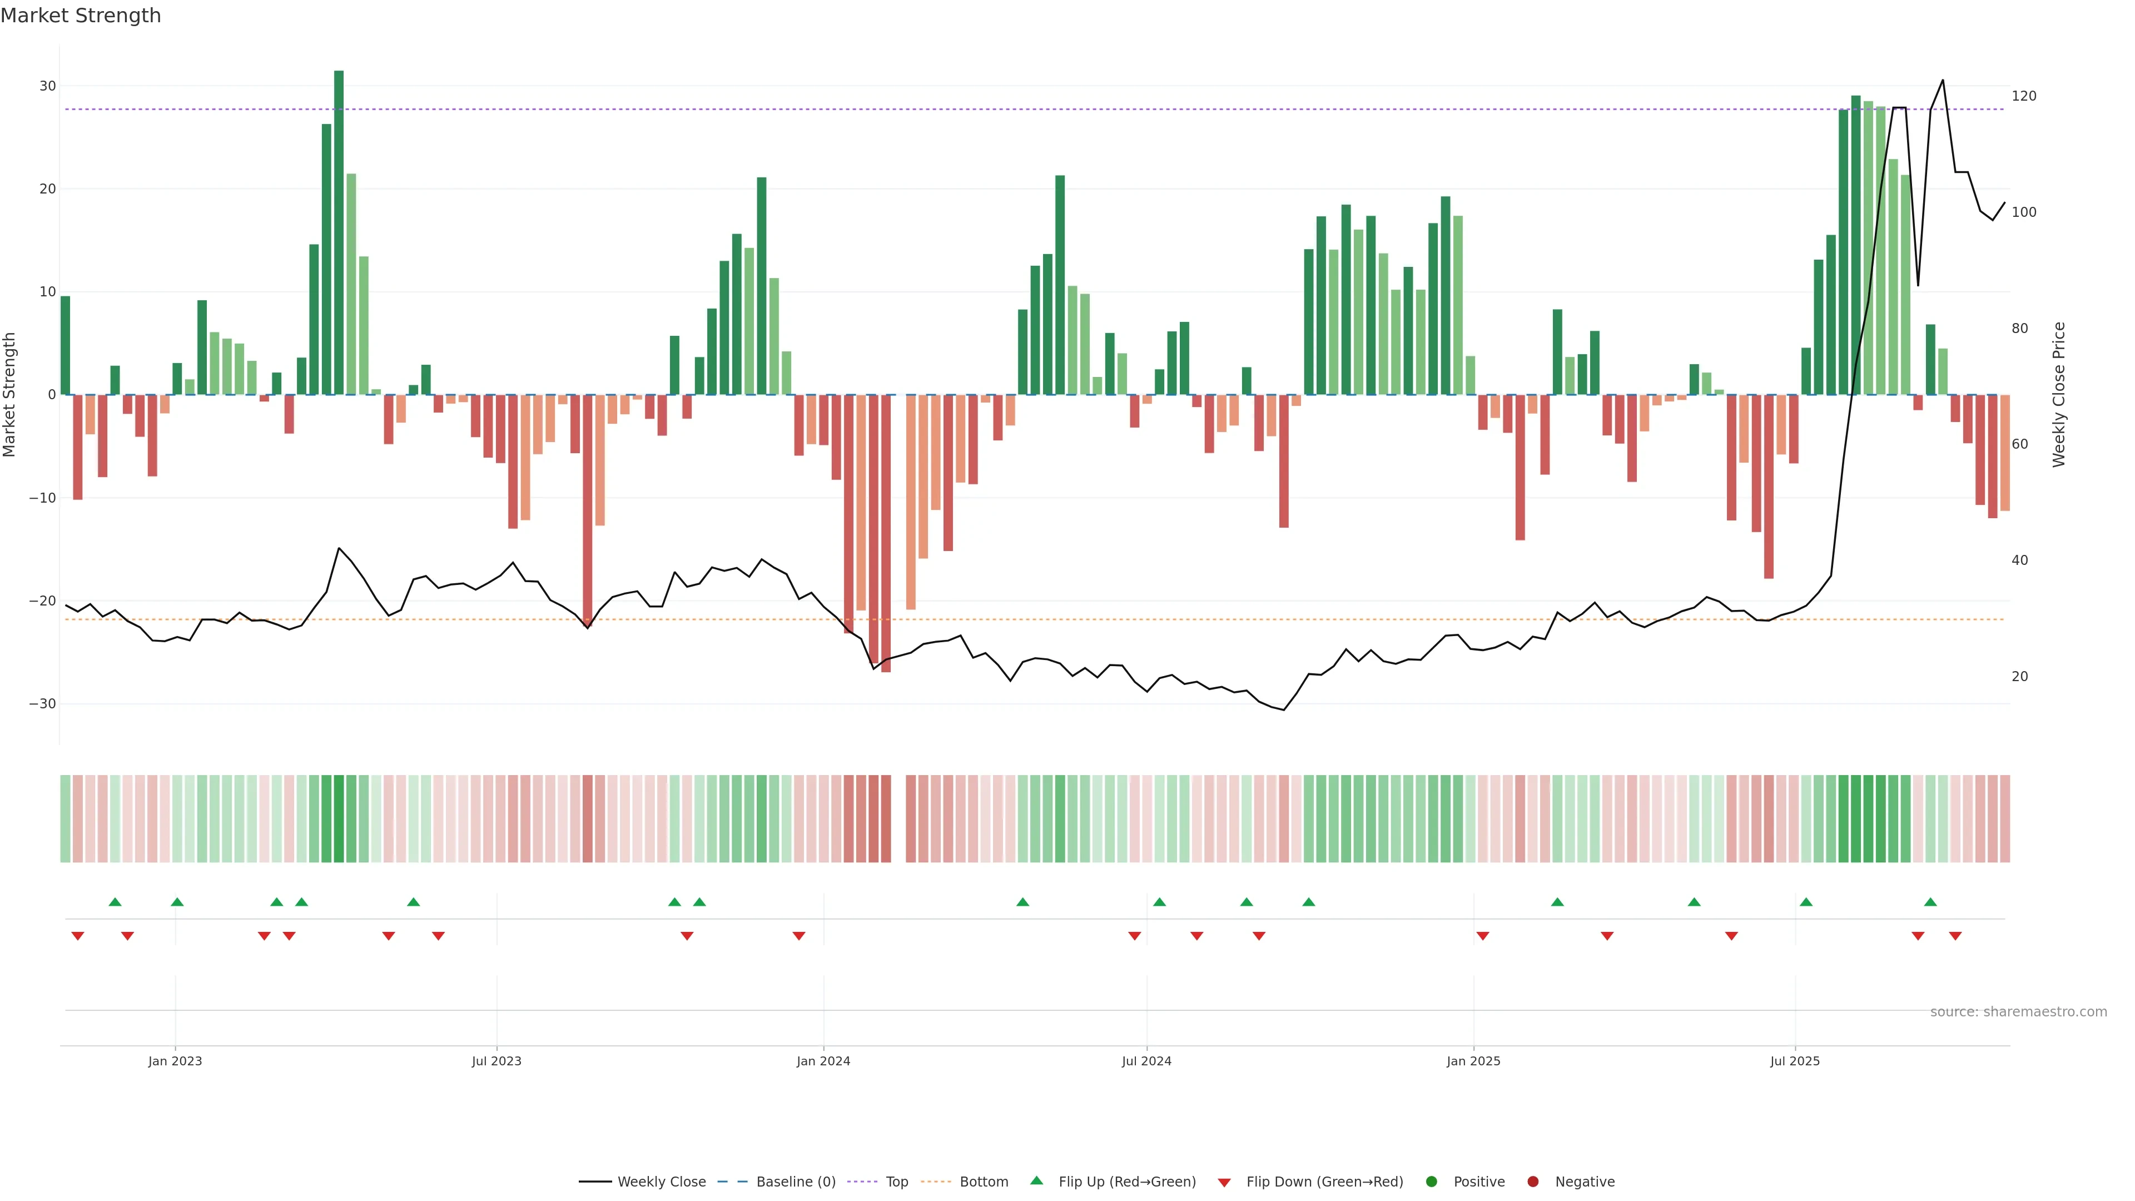Click the Weekly Close Price axis title
Image resolution: width=2135 pixels, height=1201 pixels.
click(x=2059, y=395)
